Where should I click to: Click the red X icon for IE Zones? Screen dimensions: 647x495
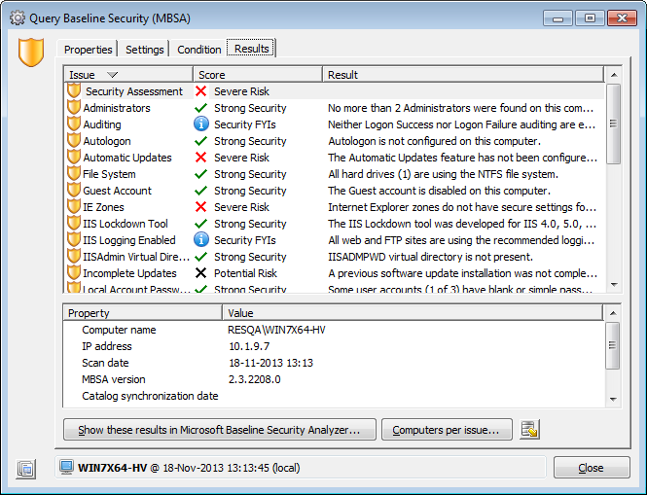201,207
